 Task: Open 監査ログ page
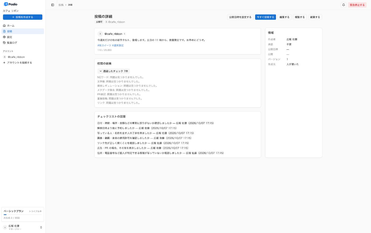23,43
